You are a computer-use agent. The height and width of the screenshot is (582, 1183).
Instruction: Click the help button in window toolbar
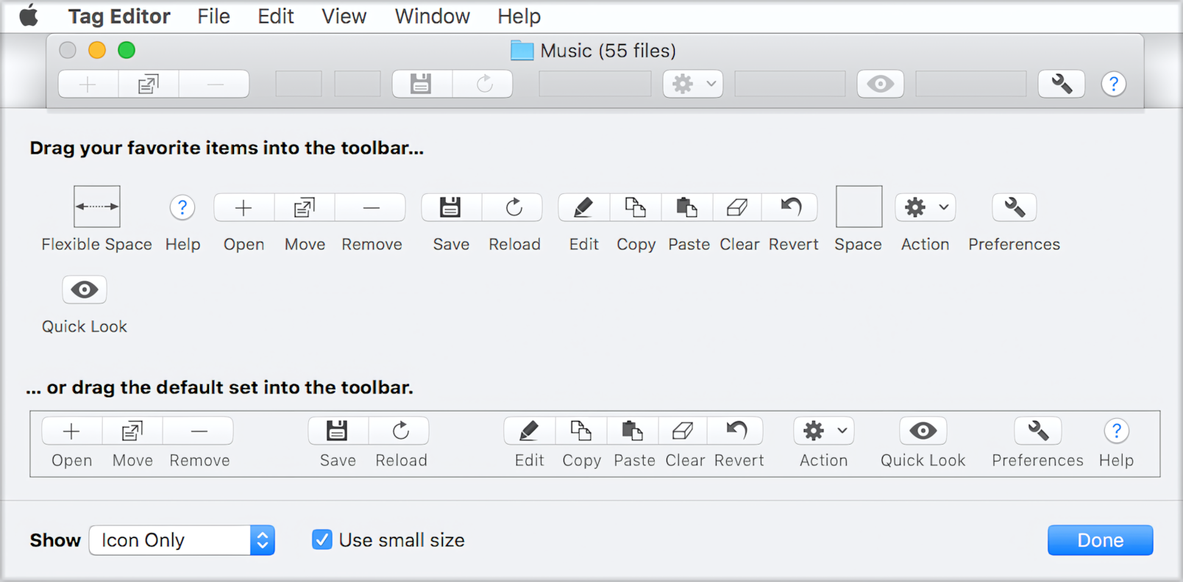[x=1114, y=85]
